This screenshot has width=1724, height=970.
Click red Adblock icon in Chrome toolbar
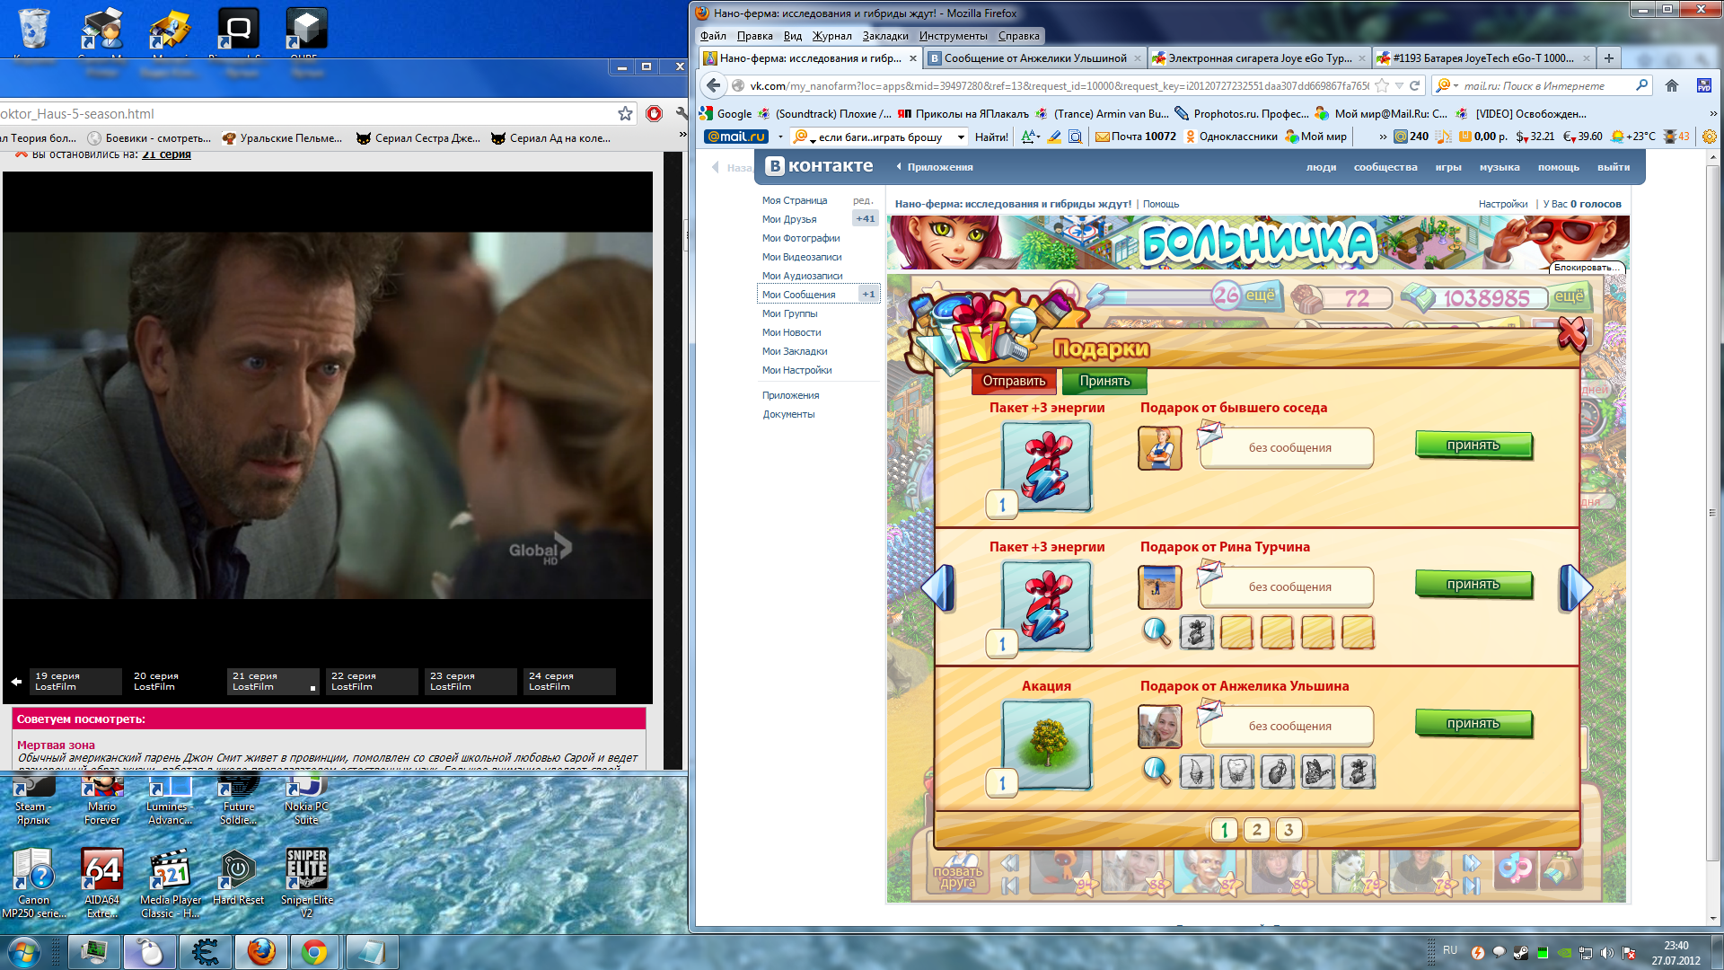coord(655,113)
